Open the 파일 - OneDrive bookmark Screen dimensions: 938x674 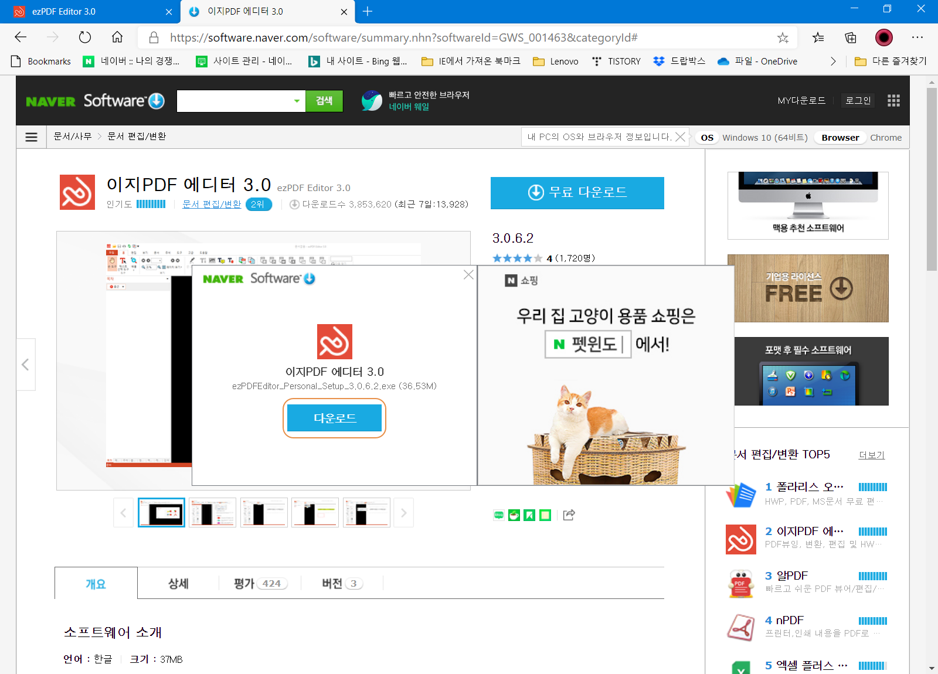tap(757, 61)
